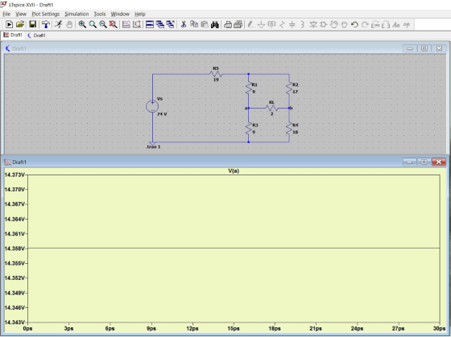Screen dimensions: 451x337
Task: Click resistor R5 in schematic
Action: tap(216, 74)
